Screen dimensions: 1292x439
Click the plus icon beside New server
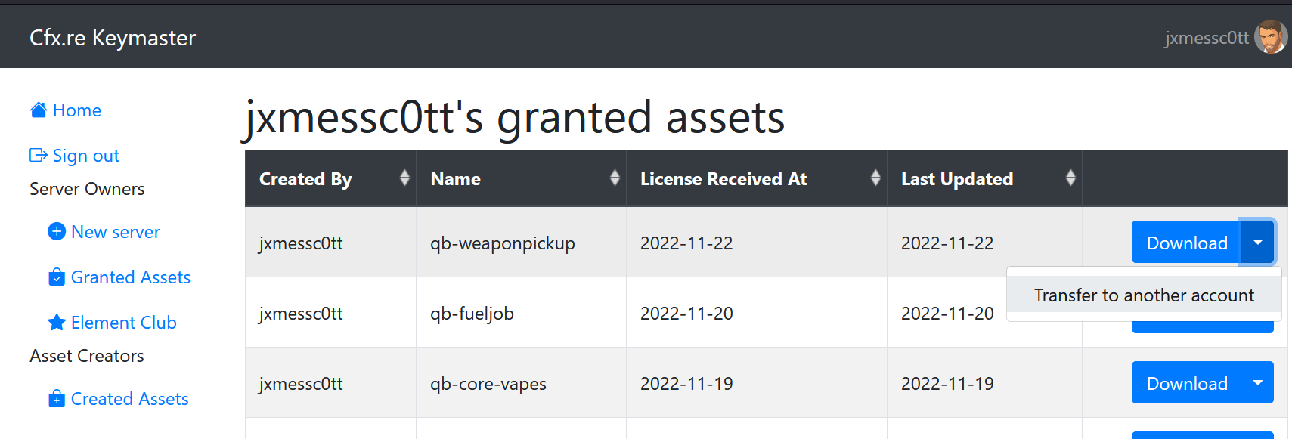pos(57,231)
